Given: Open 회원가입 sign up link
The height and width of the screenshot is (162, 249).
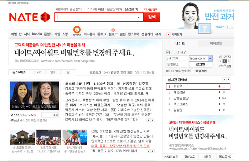Looking at the screenshot, I should click(201, 71).
